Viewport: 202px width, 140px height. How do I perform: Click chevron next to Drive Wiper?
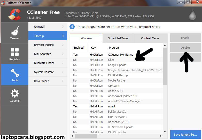click(63, 81)
